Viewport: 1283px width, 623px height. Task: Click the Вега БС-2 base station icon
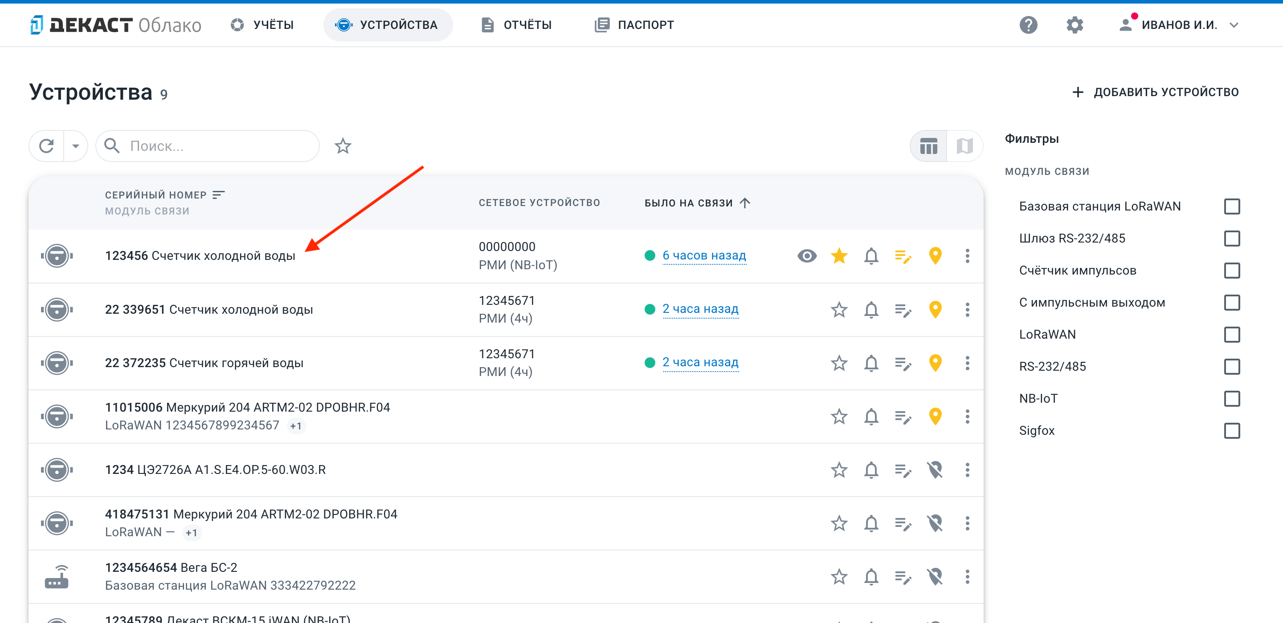tap(57, 577)
